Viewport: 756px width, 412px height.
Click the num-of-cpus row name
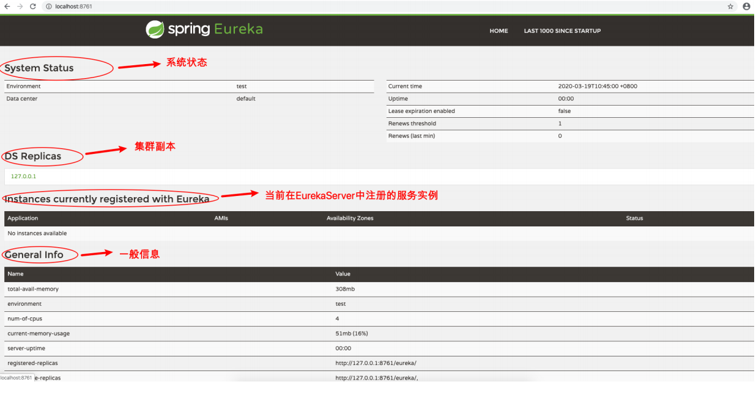tap(24, 319)
